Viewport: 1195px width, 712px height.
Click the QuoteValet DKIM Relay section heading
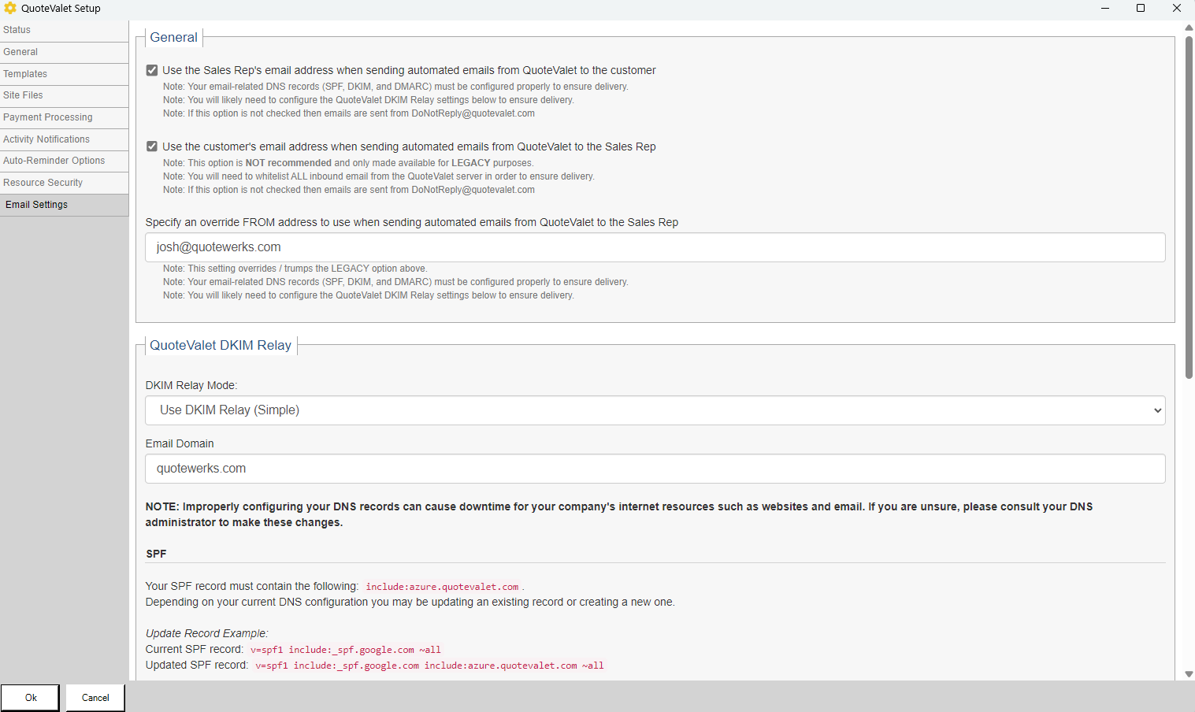point(221,345)
